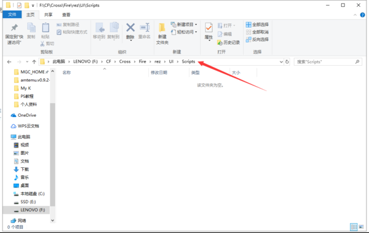369x233 pixels.
Task: Select WPS云文档 in navigation pane
Action: [25, 126]
